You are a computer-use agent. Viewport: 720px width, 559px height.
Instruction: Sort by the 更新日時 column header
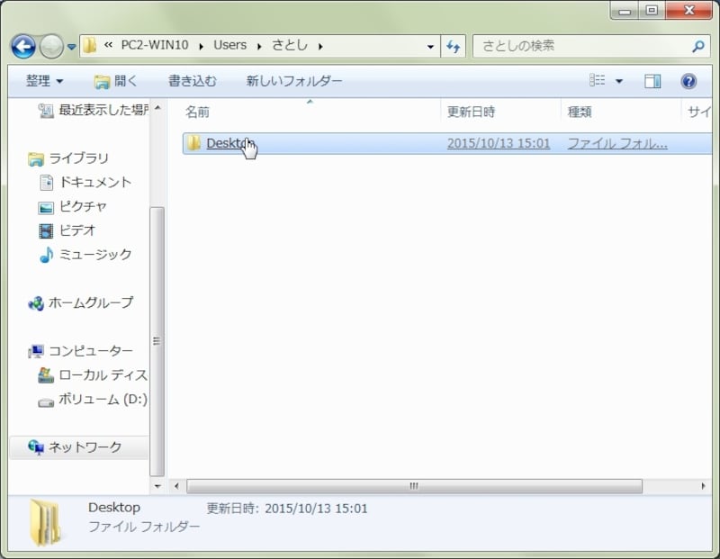471,112
